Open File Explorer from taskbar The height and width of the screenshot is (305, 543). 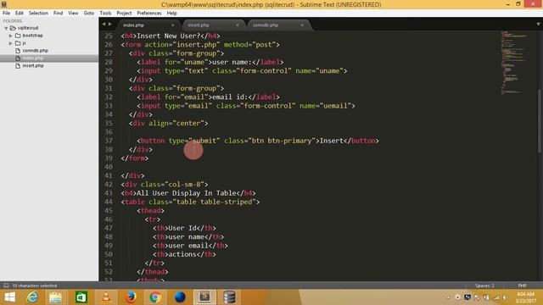coord(55,297)
